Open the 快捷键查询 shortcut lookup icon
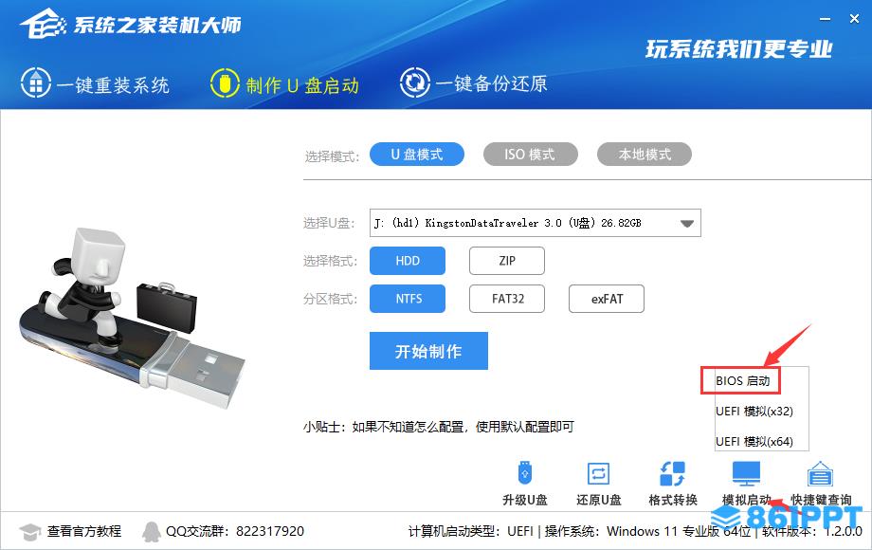872x550 pixels. click(820, 474)
